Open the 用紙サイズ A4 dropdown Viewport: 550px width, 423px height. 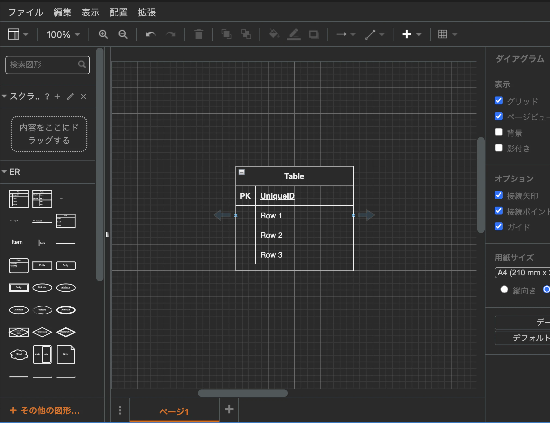(522, 273)
